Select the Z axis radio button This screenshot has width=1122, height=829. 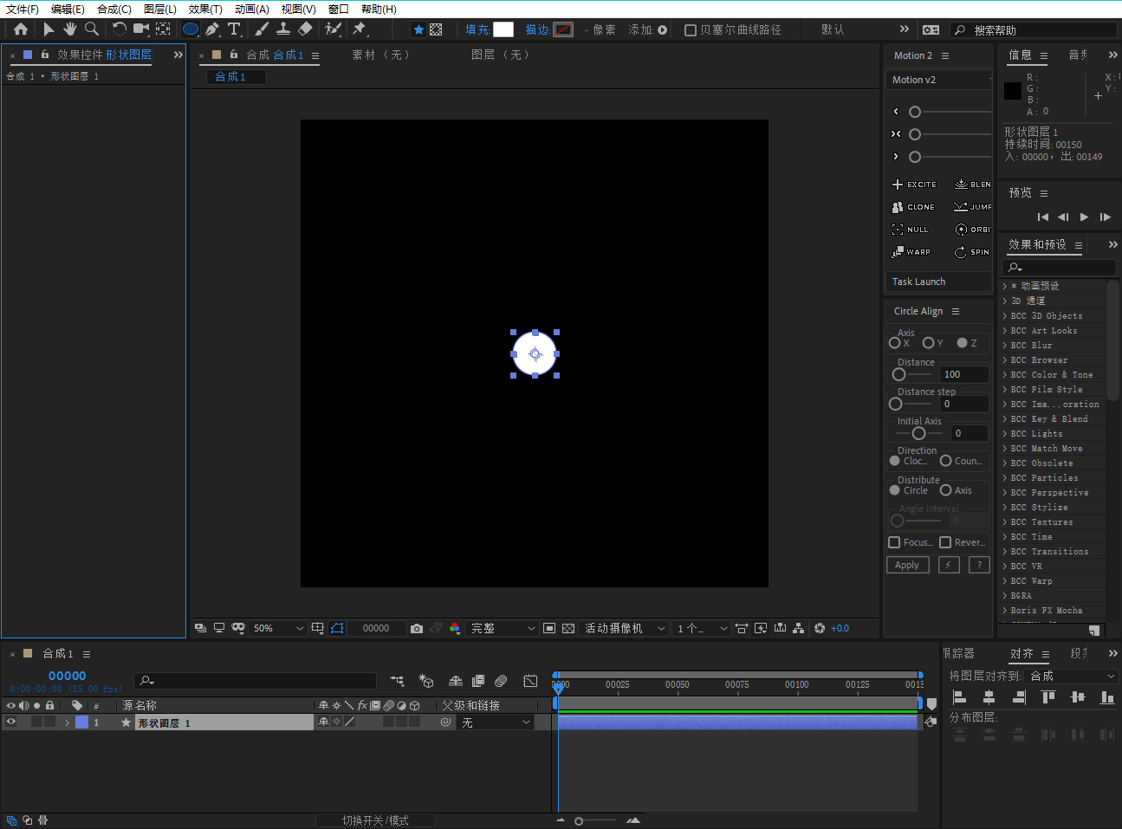tap(962, 343)
